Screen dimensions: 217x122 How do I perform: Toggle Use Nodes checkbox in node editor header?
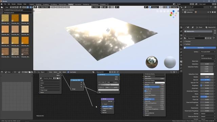point(68,72)
